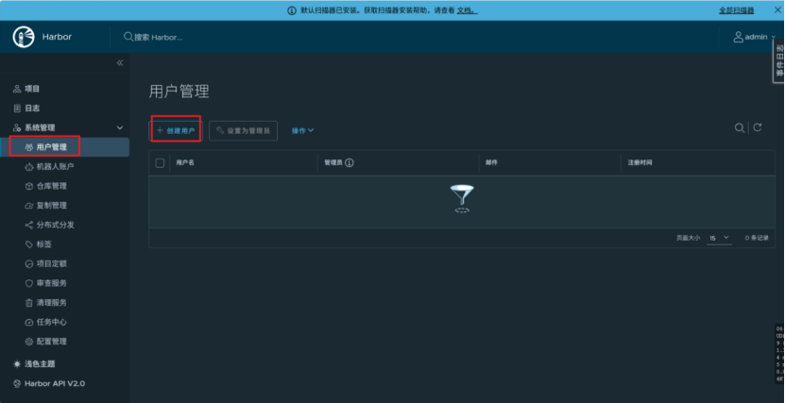
Task: Click the 注册时间 column header
Action: click(640, 163)
